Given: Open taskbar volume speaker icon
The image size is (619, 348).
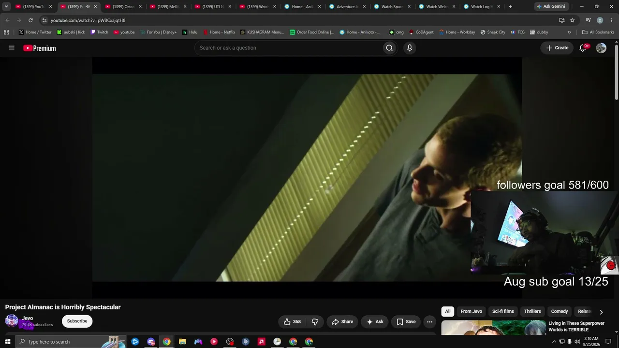Looking at the screenshot, I should 577,342.
